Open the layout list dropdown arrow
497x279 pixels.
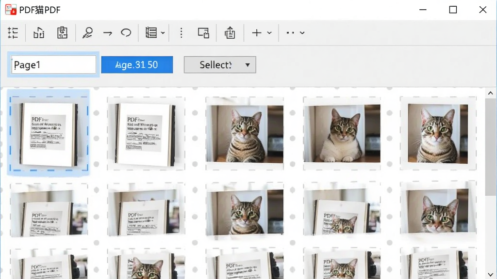(163, 33)
